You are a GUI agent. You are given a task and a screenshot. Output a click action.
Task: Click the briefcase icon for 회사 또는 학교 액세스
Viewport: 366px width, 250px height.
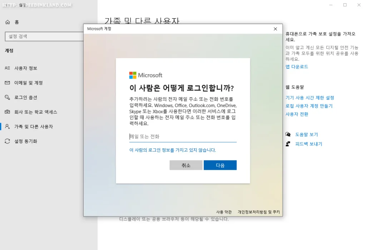coord(8,112)
